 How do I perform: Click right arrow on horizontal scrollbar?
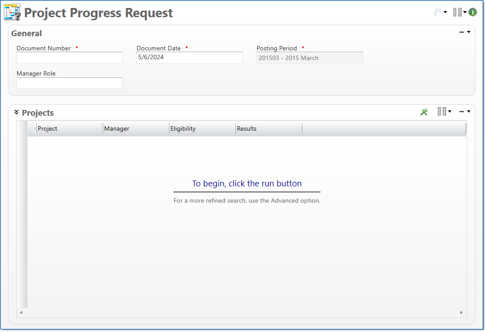[461, 313]
